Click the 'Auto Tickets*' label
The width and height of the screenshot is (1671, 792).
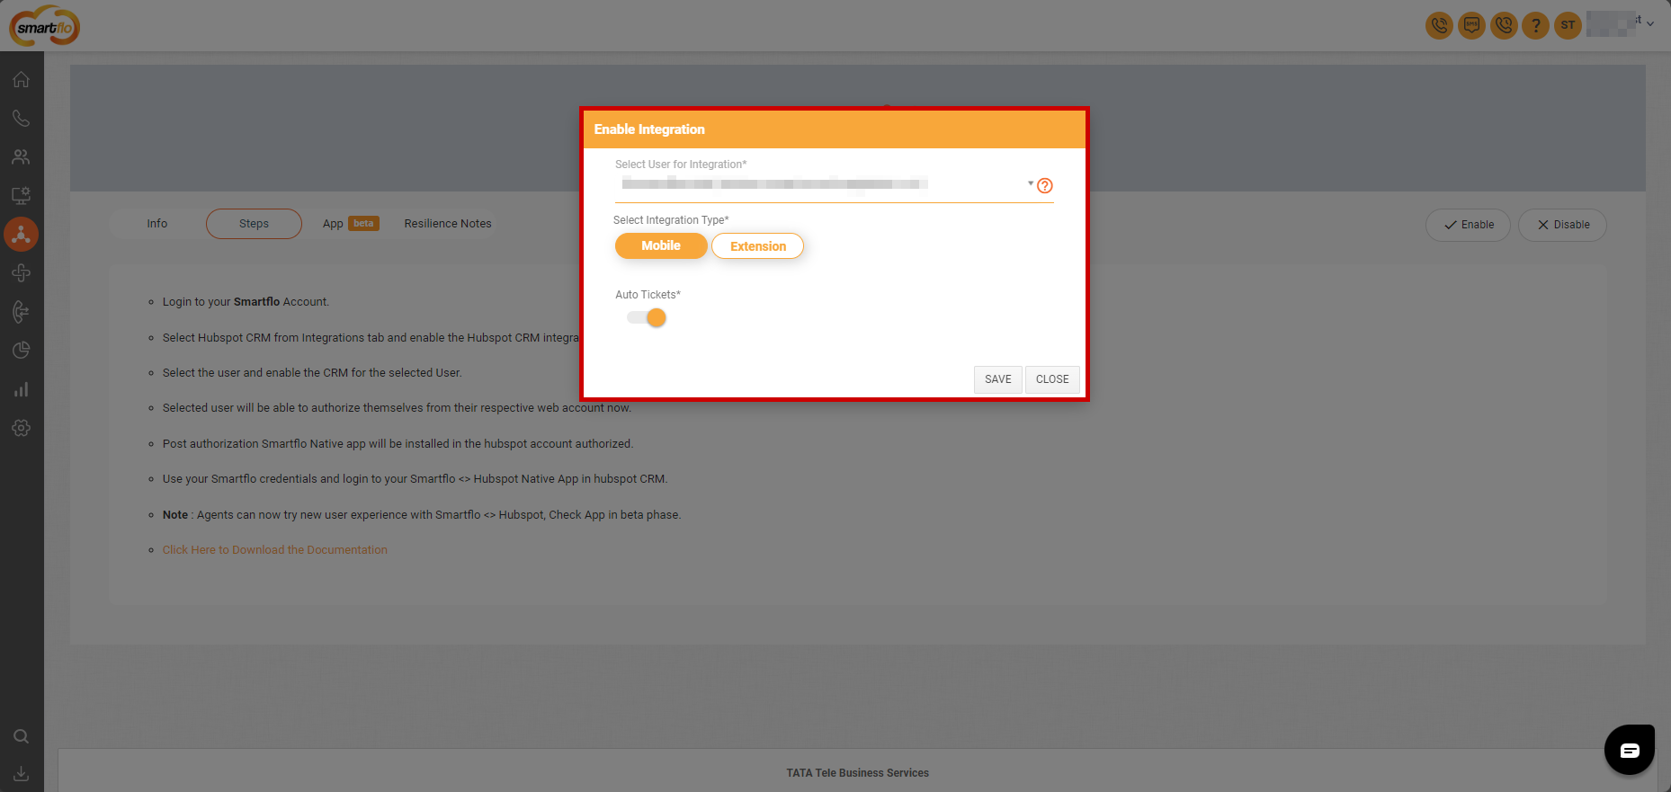point(648,295)
